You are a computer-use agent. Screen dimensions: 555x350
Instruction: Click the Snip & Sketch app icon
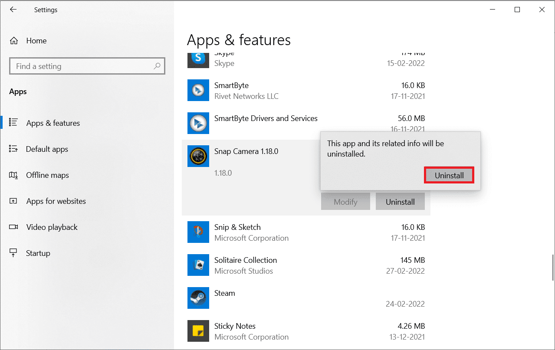tap(198, 232)
